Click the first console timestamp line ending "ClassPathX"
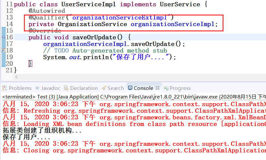The image size is (266, 160). [134, 104]
